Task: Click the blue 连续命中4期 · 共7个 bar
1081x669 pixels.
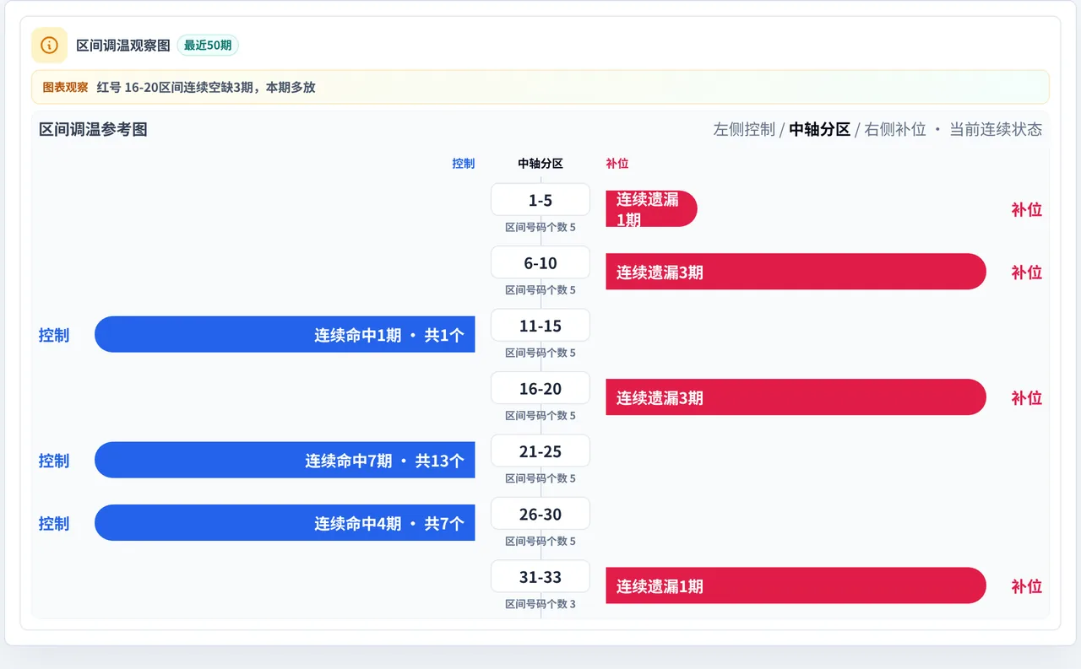Action: [285, 523]
